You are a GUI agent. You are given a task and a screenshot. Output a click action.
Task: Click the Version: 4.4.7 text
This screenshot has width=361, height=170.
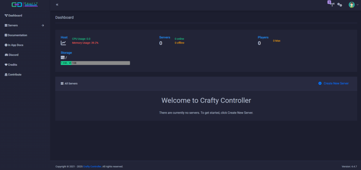click(349, 166)
